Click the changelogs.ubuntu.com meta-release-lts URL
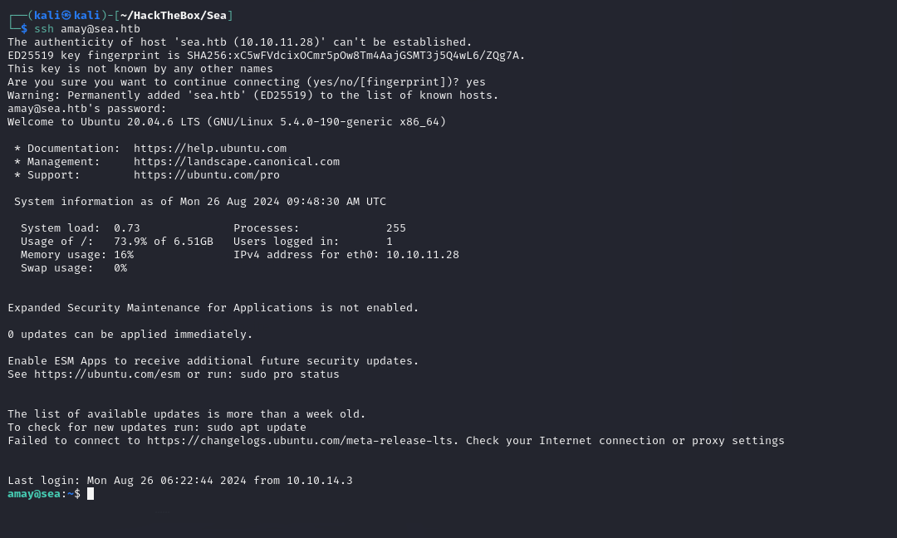The width and height of the screenshot is (897, 538). pyautogui.click(x=302, y=441)
